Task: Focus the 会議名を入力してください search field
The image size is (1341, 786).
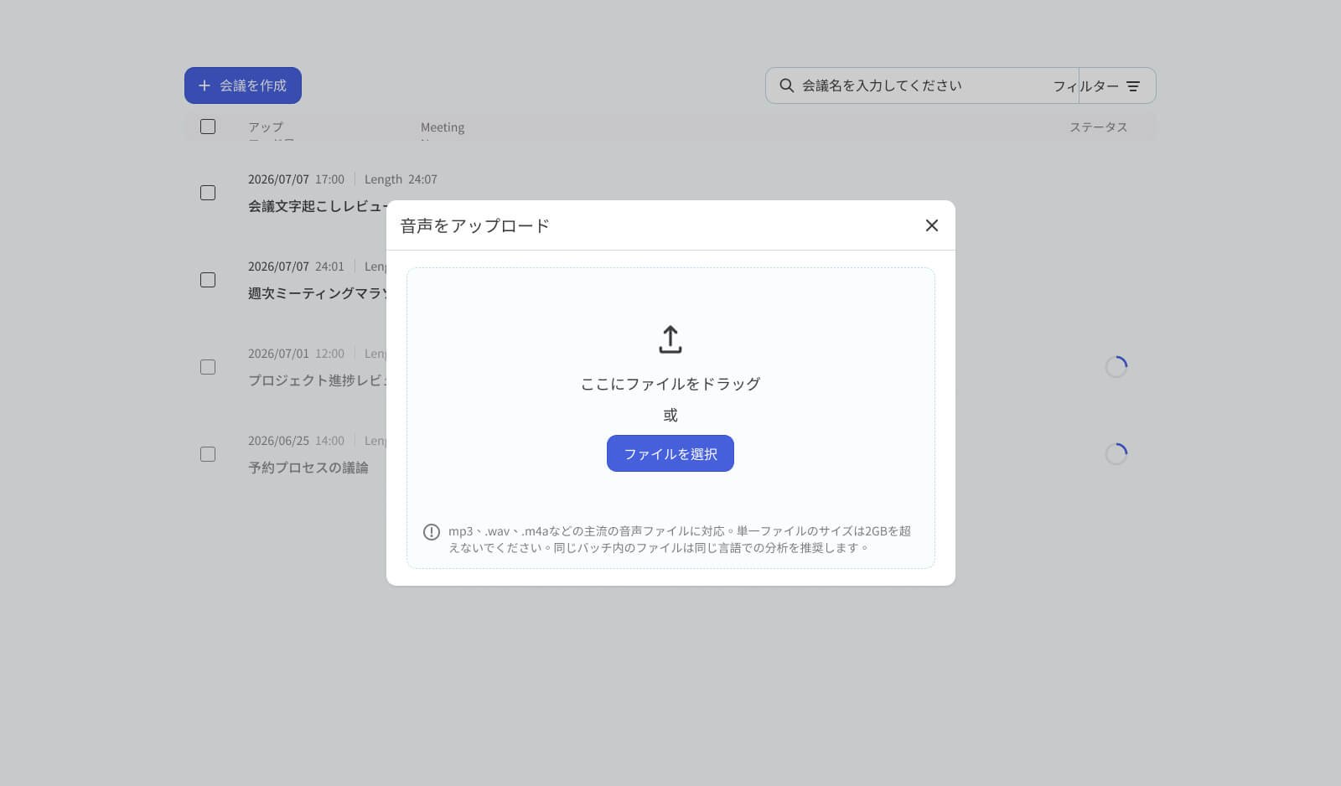Action: pyautogui.click(x=922, y=85)
